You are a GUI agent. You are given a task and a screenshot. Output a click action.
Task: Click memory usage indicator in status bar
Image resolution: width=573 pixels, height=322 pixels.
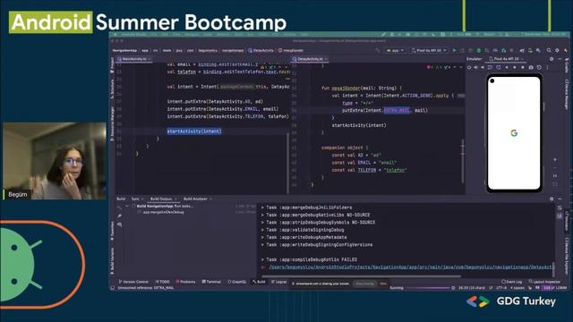point(555,288)
